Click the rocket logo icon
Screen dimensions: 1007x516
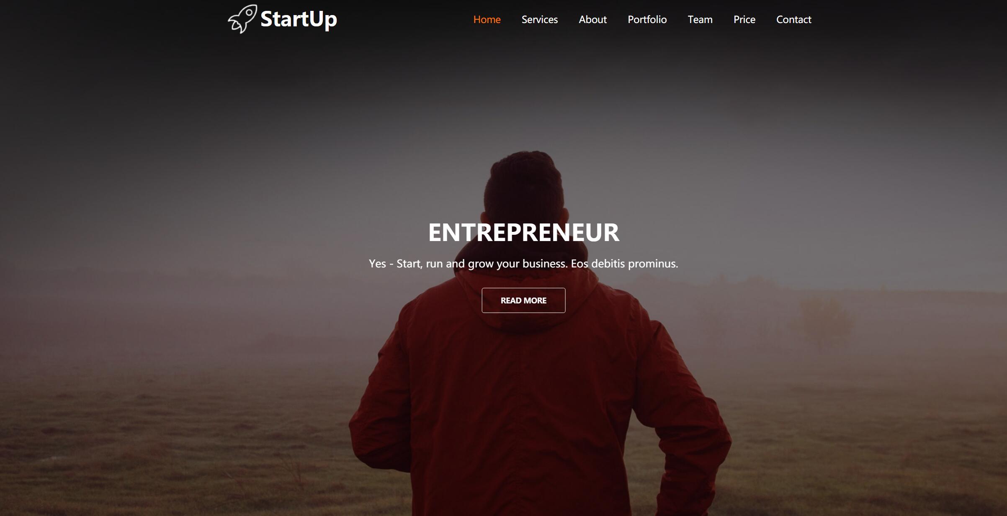[242, 19]
